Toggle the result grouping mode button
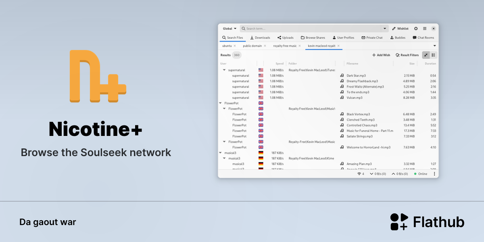 [434, 55]
